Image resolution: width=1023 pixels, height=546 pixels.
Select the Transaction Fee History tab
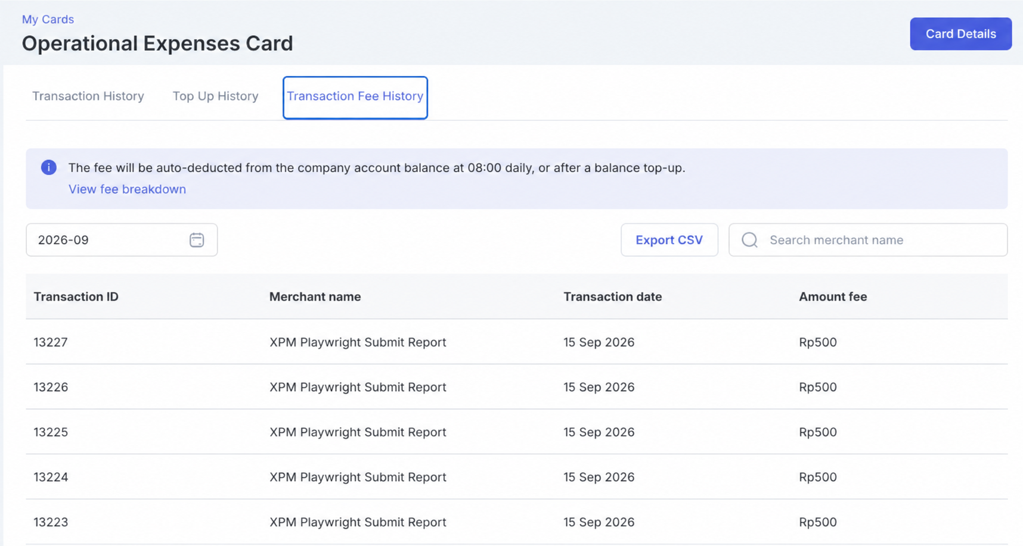tap(355, 97)
